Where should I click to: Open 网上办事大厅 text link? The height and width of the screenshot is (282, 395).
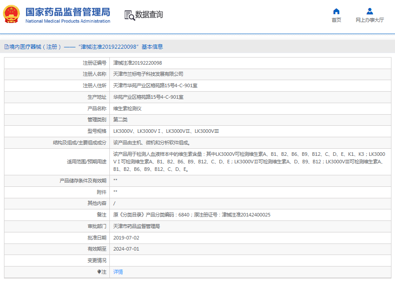pyautogui.click(x=370, y=20)
